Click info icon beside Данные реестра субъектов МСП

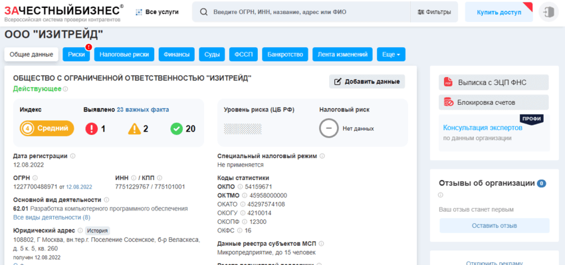coord(321,243)
